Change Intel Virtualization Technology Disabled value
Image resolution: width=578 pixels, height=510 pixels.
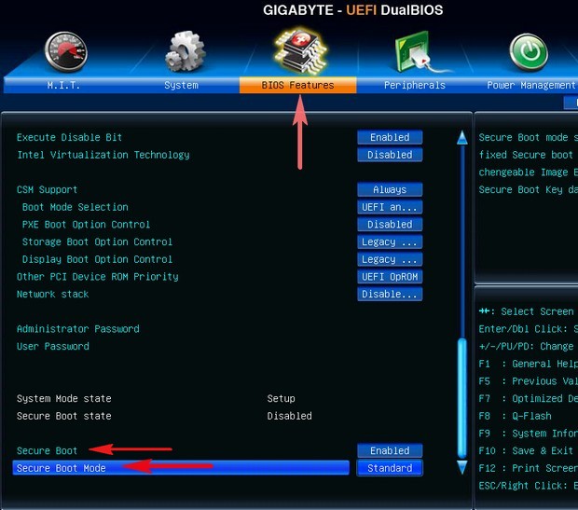[x=390, y=155]
